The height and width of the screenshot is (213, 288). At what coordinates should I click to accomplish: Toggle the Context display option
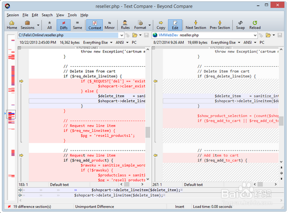point(95,25)
